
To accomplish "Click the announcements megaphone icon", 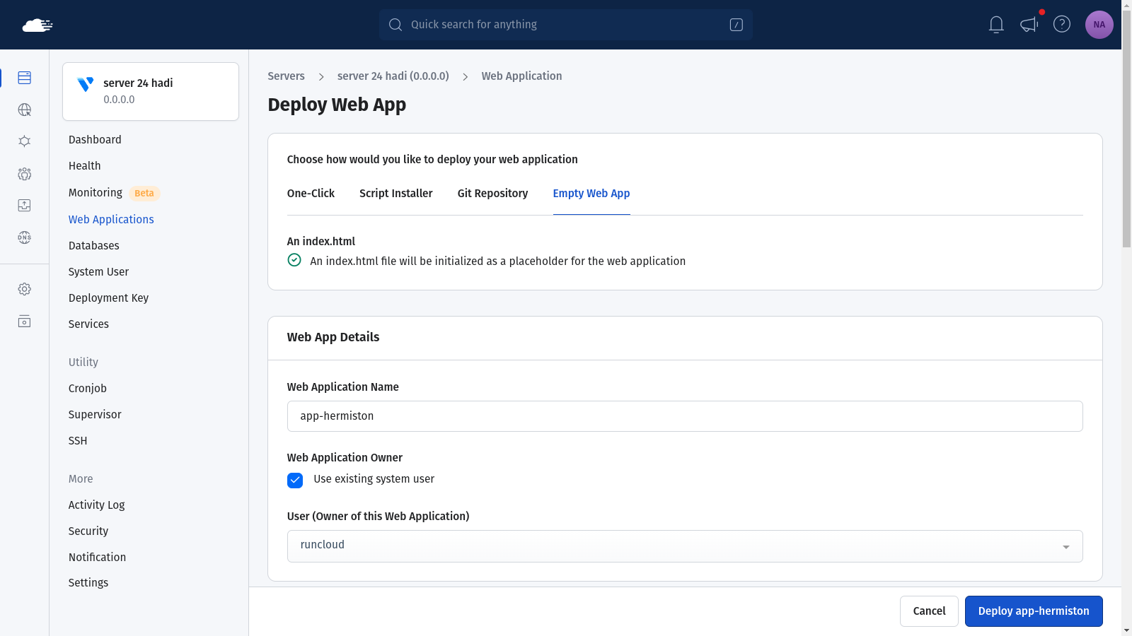I will [1029, 25].
